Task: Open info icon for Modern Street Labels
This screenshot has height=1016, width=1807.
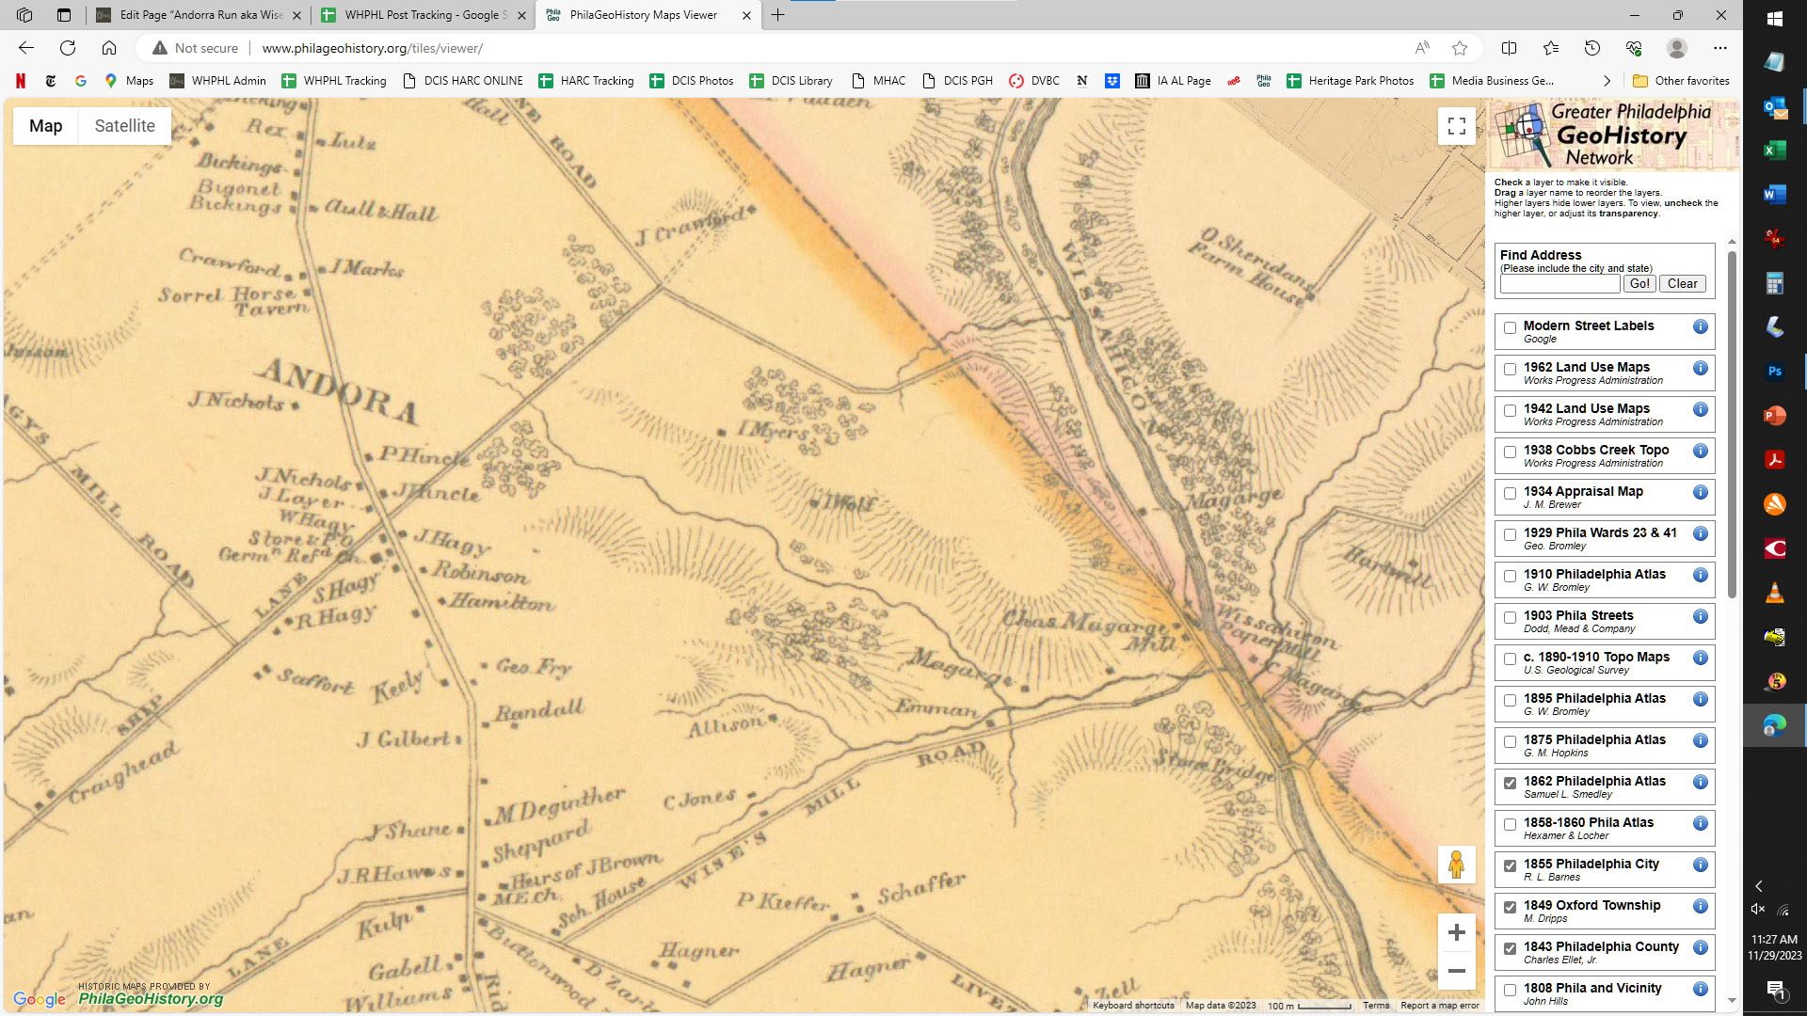Action: point(1700,326)
